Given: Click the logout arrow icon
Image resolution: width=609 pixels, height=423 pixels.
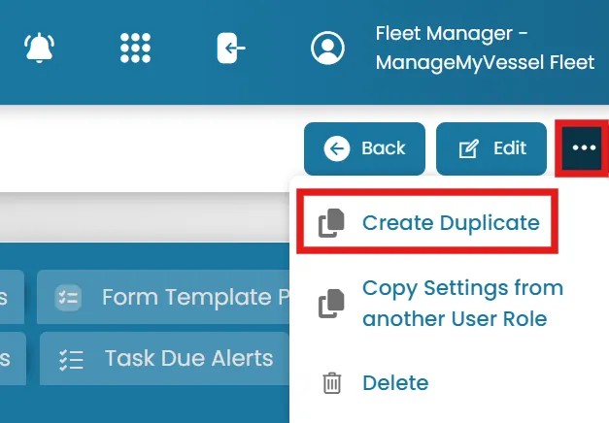Looking at the screenshot, I should [231, 48].
